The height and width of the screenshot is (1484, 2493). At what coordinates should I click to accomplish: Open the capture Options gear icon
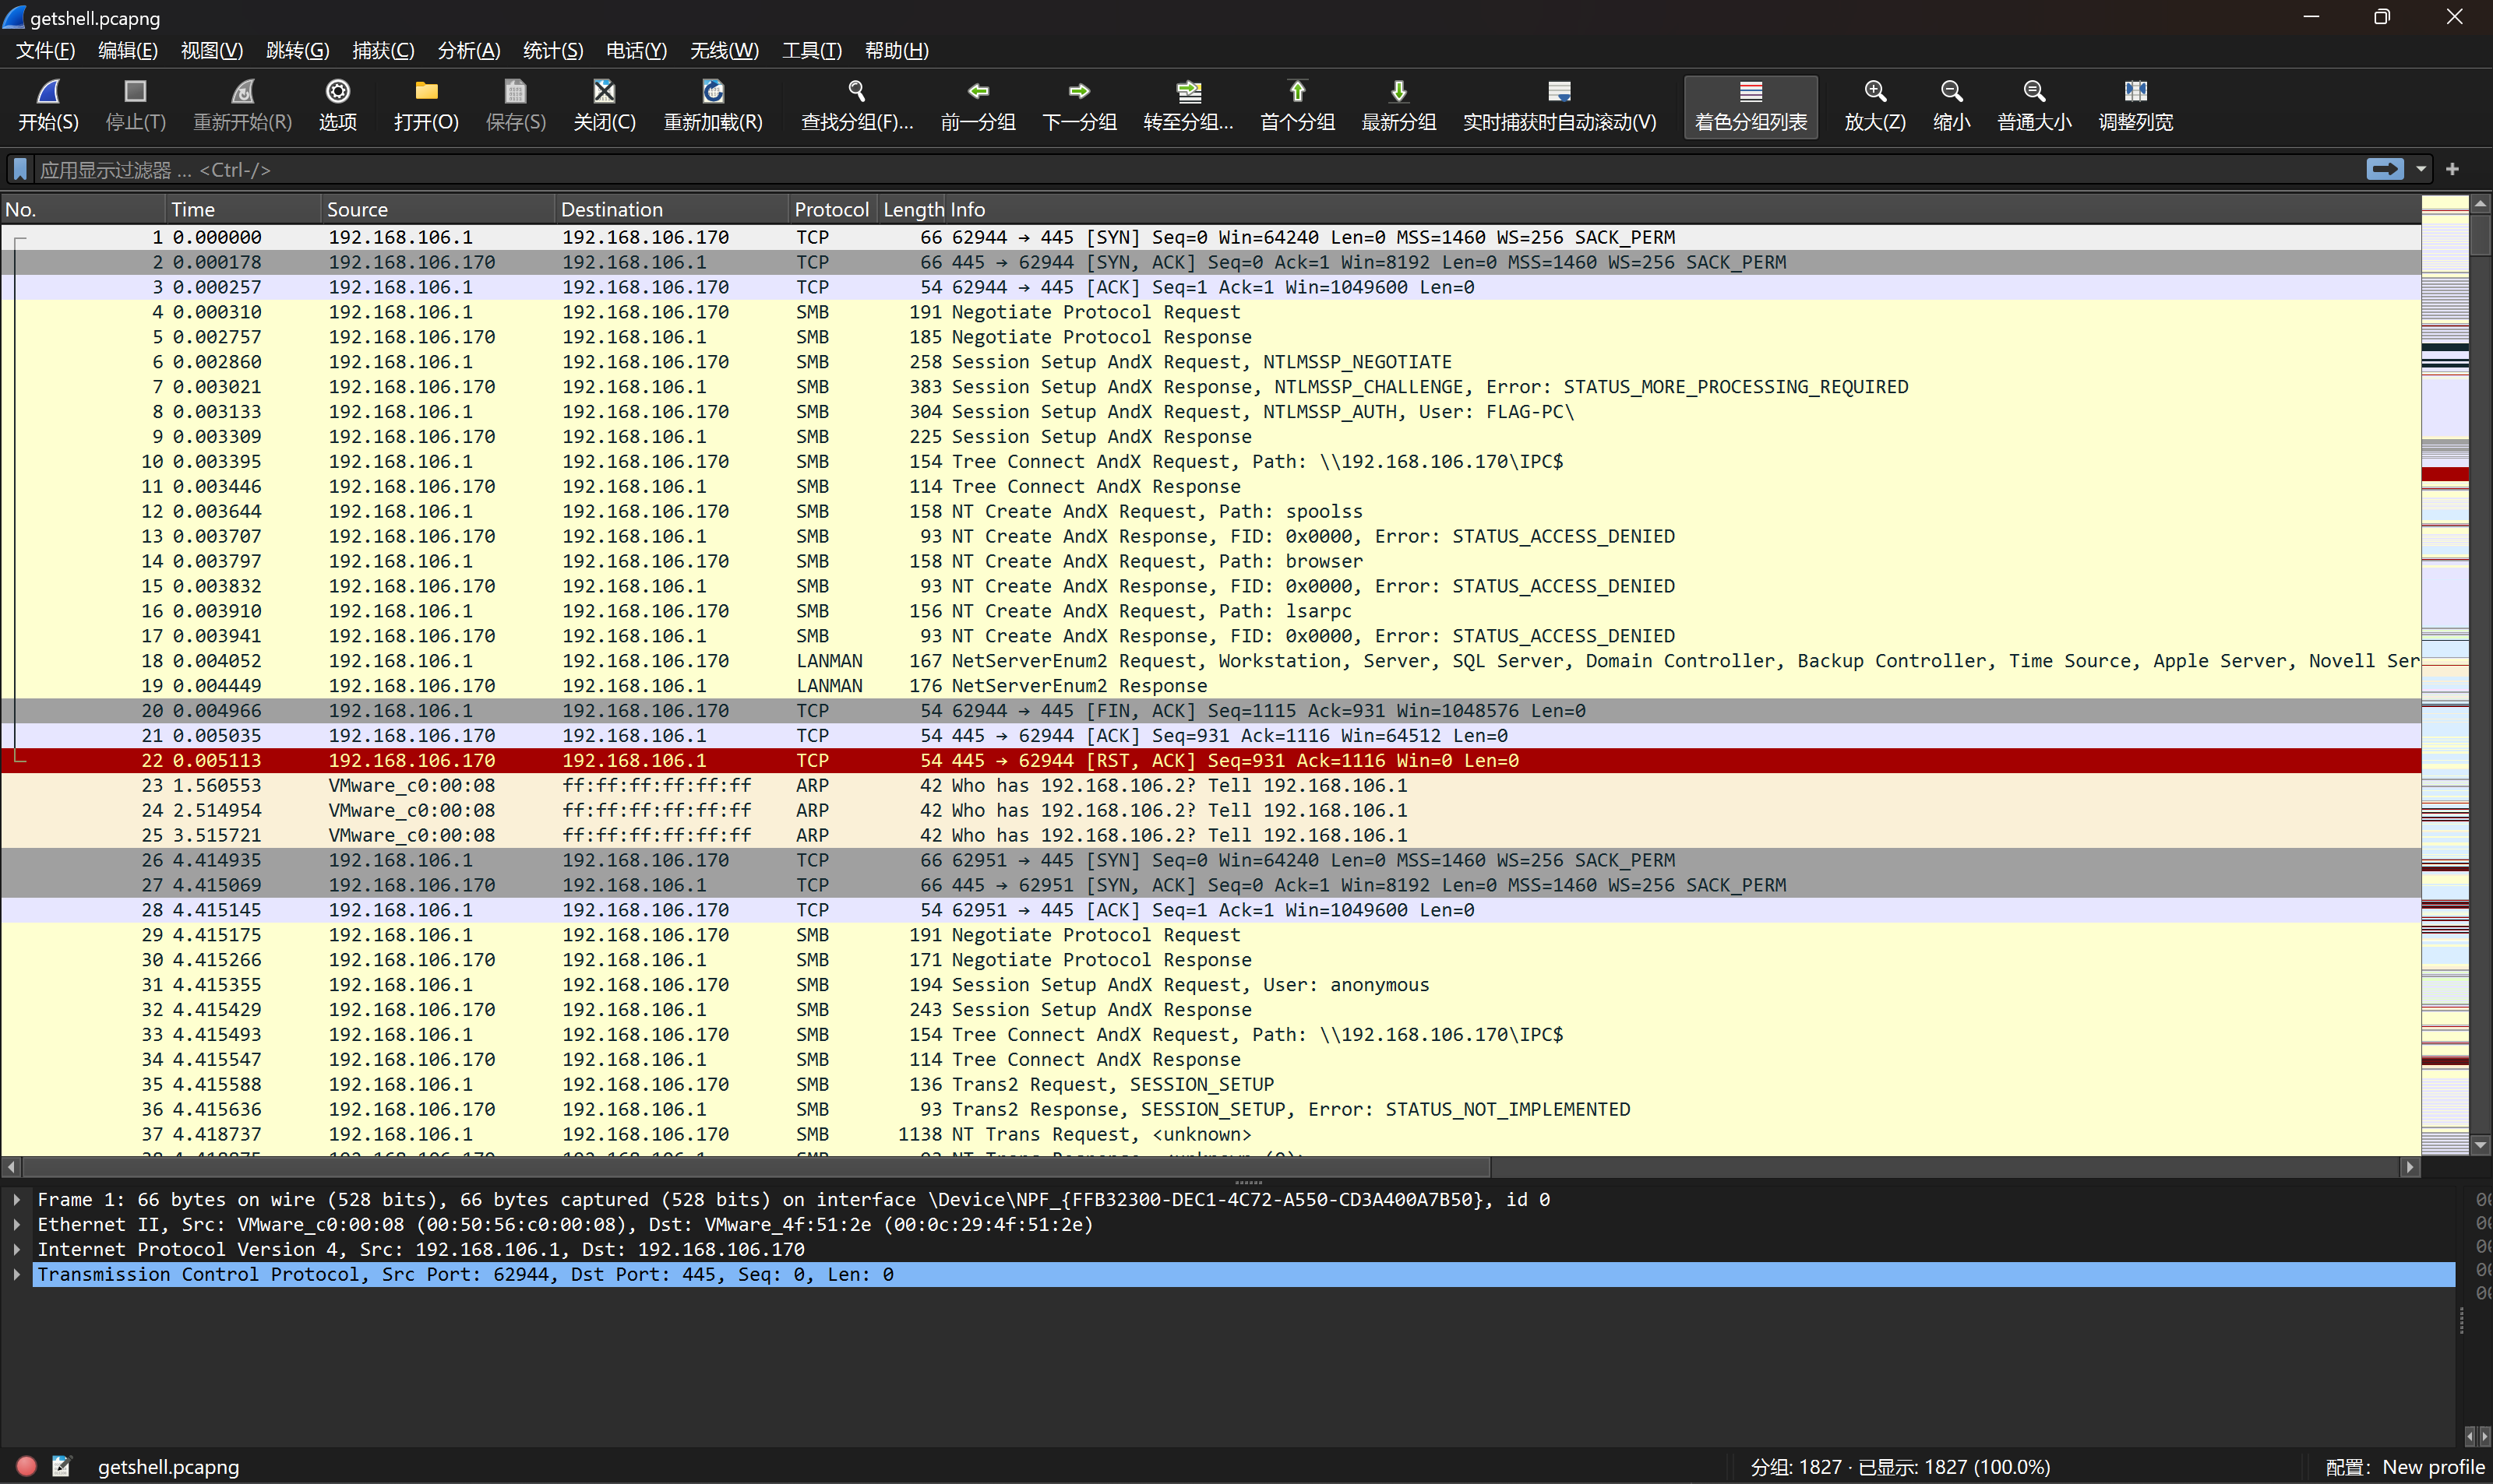[337, 93]
